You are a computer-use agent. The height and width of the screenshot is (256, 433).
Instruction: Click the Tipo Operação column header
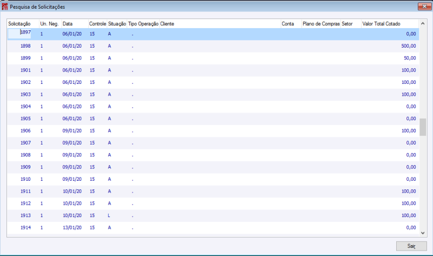point(143,24)
